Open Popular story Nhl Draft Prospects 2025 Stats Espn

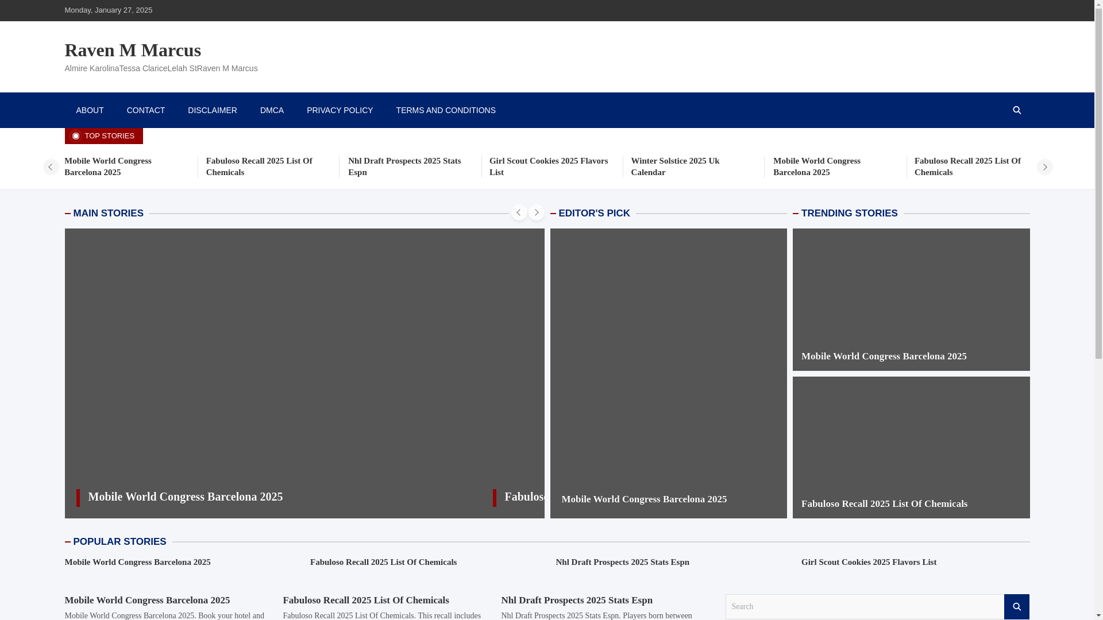pos(622,562)
